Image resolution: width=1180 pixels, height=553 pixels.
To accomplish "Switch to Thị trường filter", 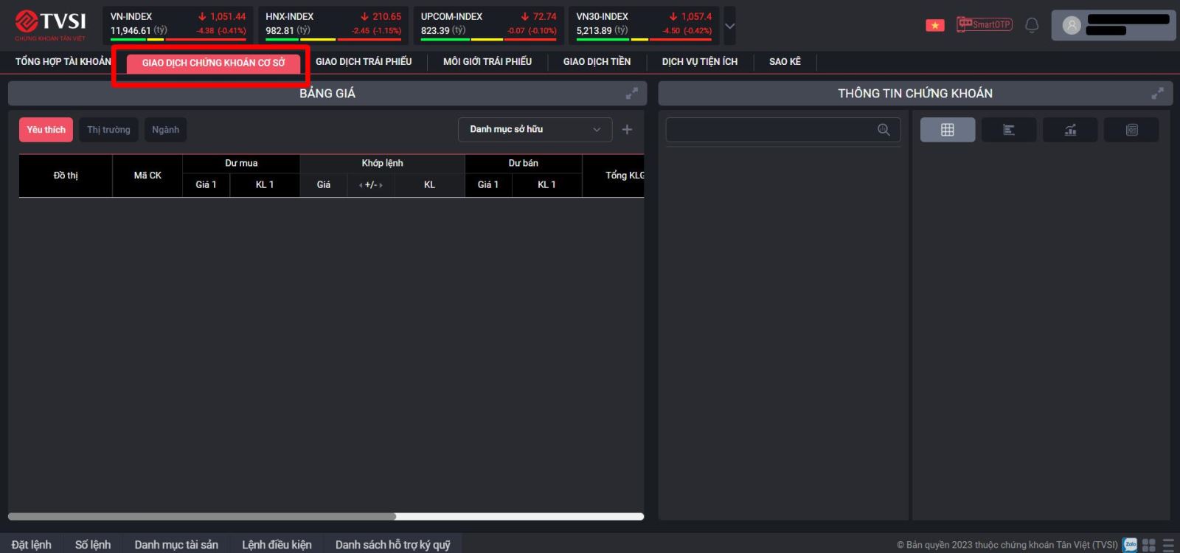I will pyautogui.click(x=108, y=130).
